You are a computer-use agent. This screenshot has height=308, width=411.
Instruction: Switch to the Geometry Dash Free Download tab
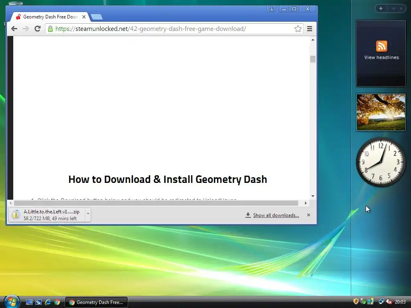(50, 17)
